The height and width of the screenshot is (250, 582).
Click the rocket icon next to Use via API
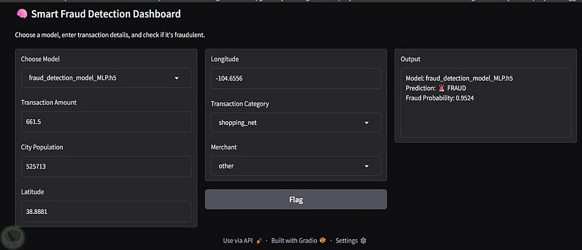(x=259, y=240)
